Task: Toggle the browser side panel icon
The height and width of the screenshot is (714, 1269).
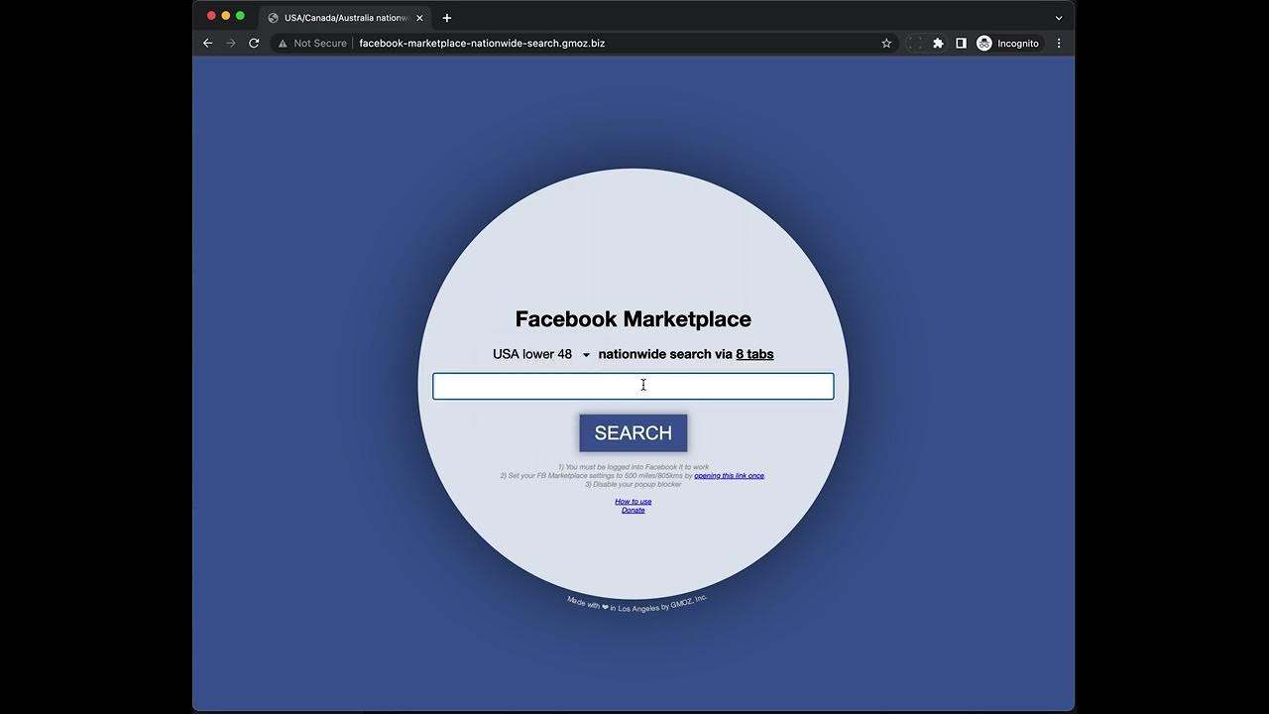Action: pyautogui.click(x=961, y=44)
